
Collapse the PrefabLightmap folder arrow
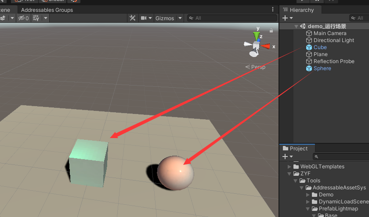click(x=307, y=209)
